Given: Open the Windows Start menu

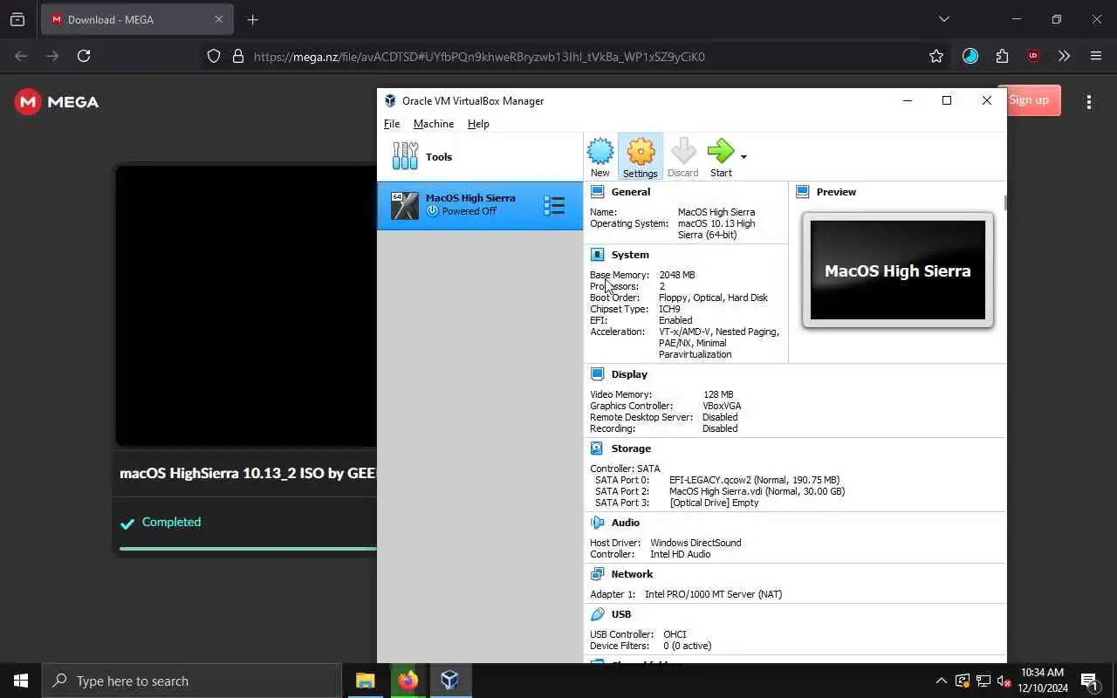Looking at the screenshot, I should coord(21,681).
